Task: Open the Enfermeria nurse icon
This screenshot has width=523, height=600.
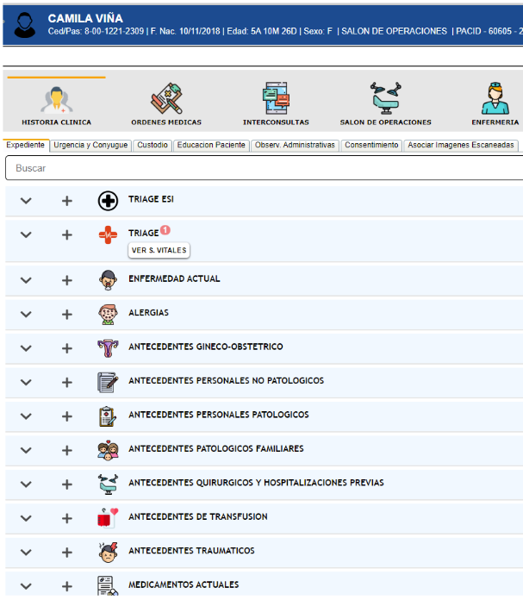Action: pyautogui.click(x=494, y=100)
